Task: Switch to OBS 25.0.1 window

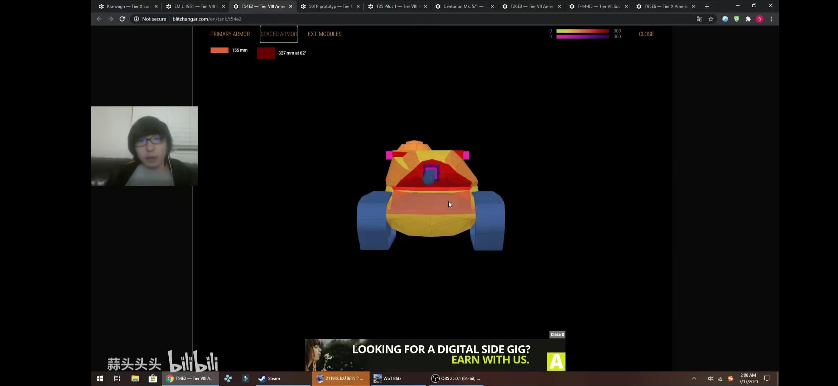Action: pyautogui.click(x=456, y=378)
